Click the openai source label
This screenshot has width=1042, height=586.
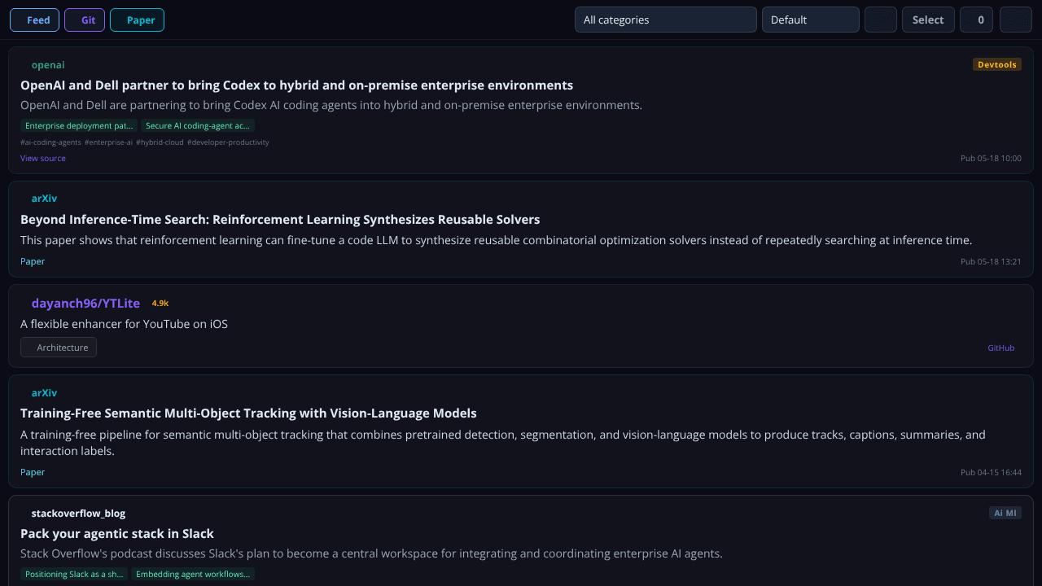click(48, 65)
